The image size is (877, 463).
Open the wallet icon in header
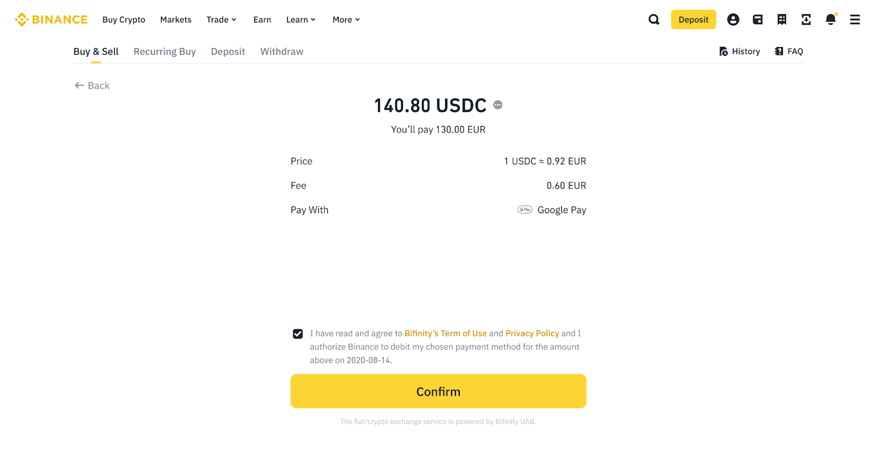(x=758, y=20)
